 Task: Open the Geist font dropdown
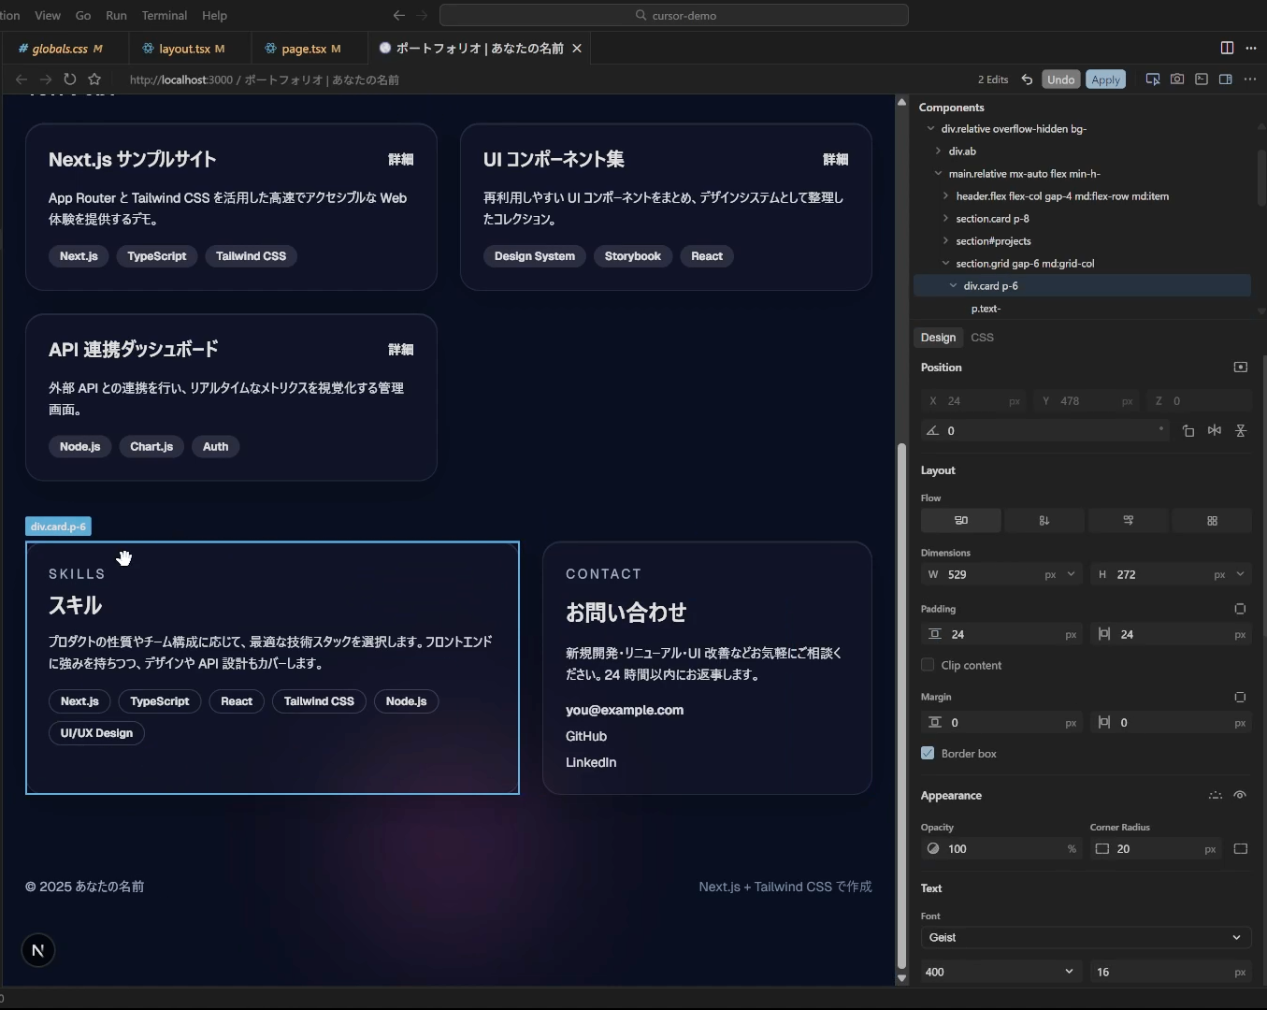1085,938
